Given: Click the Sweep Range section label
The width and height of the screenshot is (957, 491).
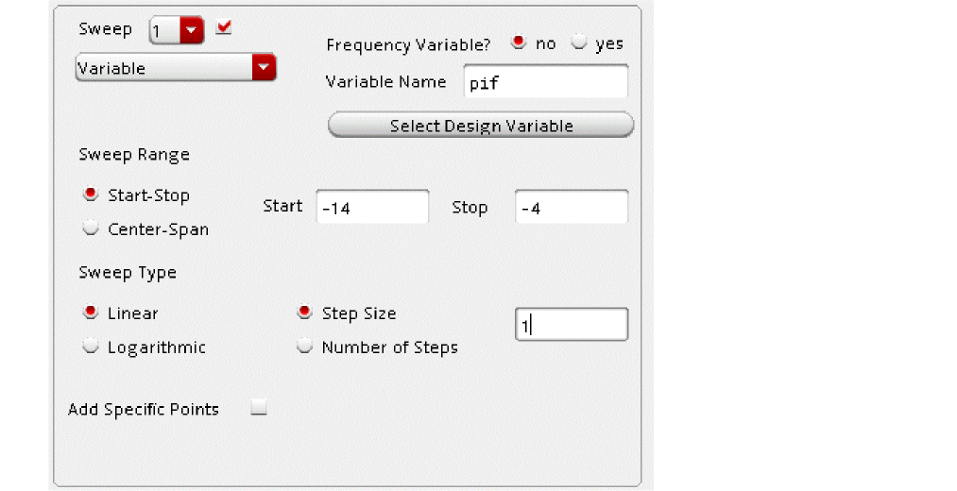Looking at the screenshot, I should (x=134, y=155).
